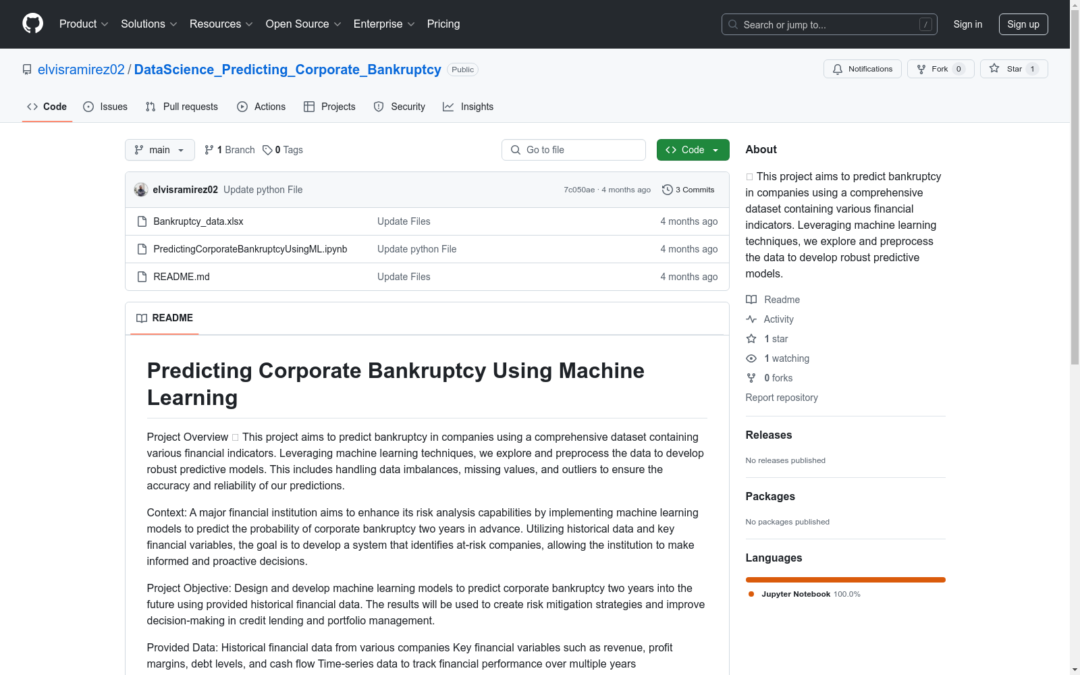Focus the Search or jump to field
1080x675 pixels.
pos(830,24)
